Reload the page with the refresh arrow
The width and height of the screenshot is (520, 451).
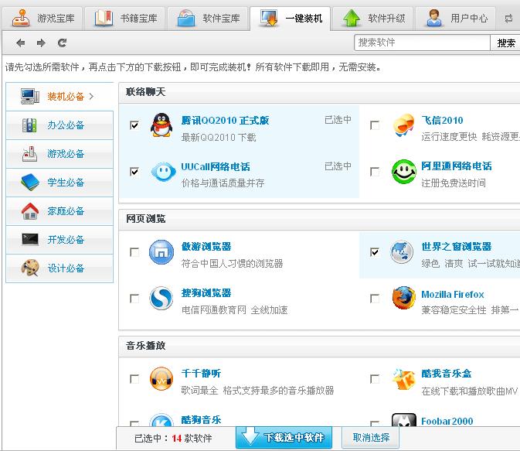point(62,43)
